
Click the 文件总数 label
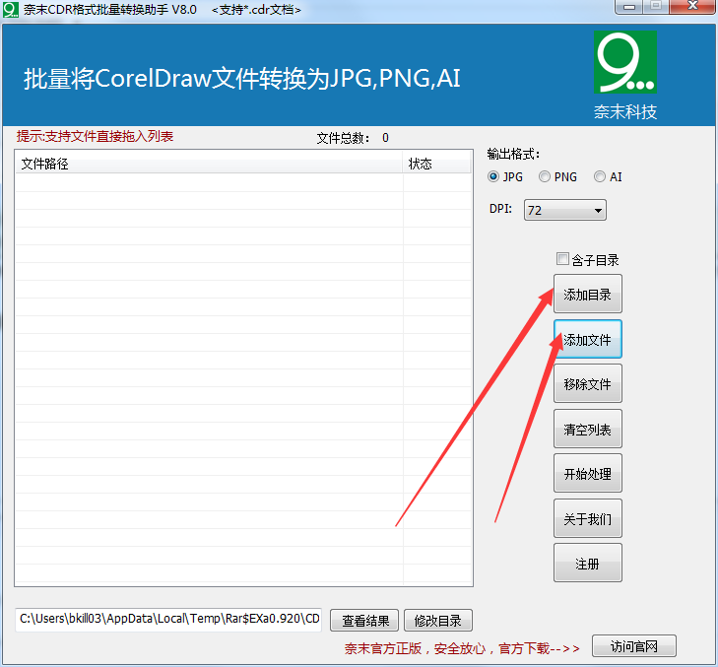pos(343,138)
